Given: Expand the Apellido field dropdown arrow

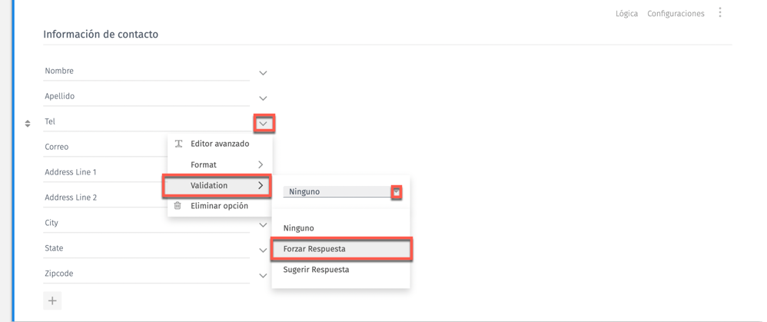Looking at the screenshot, I should click(x=263, y=98).
